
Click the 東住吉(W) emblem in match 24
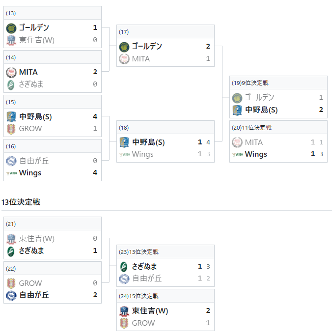point(124,311)
